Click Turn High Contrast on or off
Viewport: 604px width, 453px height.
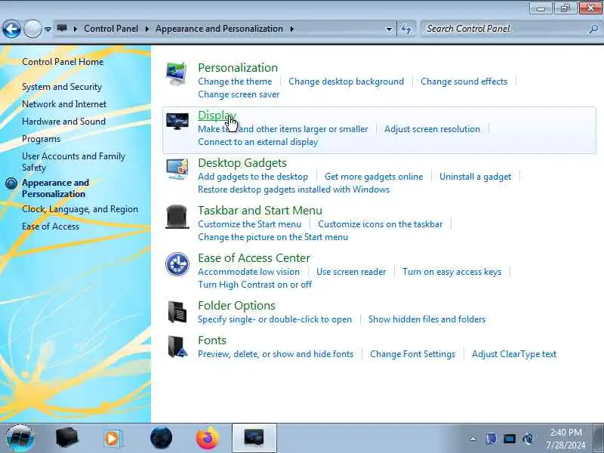point(254,285)
